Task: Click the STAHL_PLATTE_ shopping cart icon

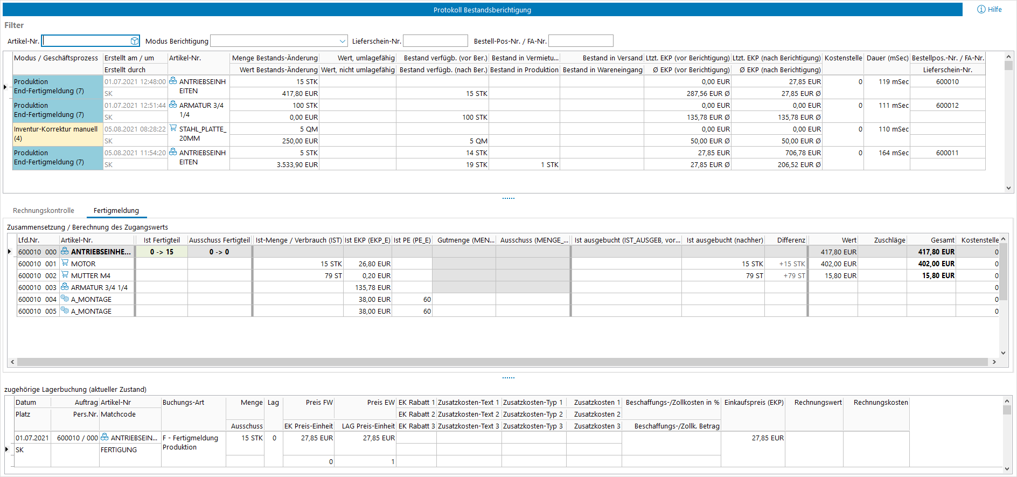Action: [173, 128]
